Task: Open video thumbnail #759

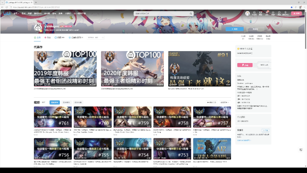Action: [132, 117]
